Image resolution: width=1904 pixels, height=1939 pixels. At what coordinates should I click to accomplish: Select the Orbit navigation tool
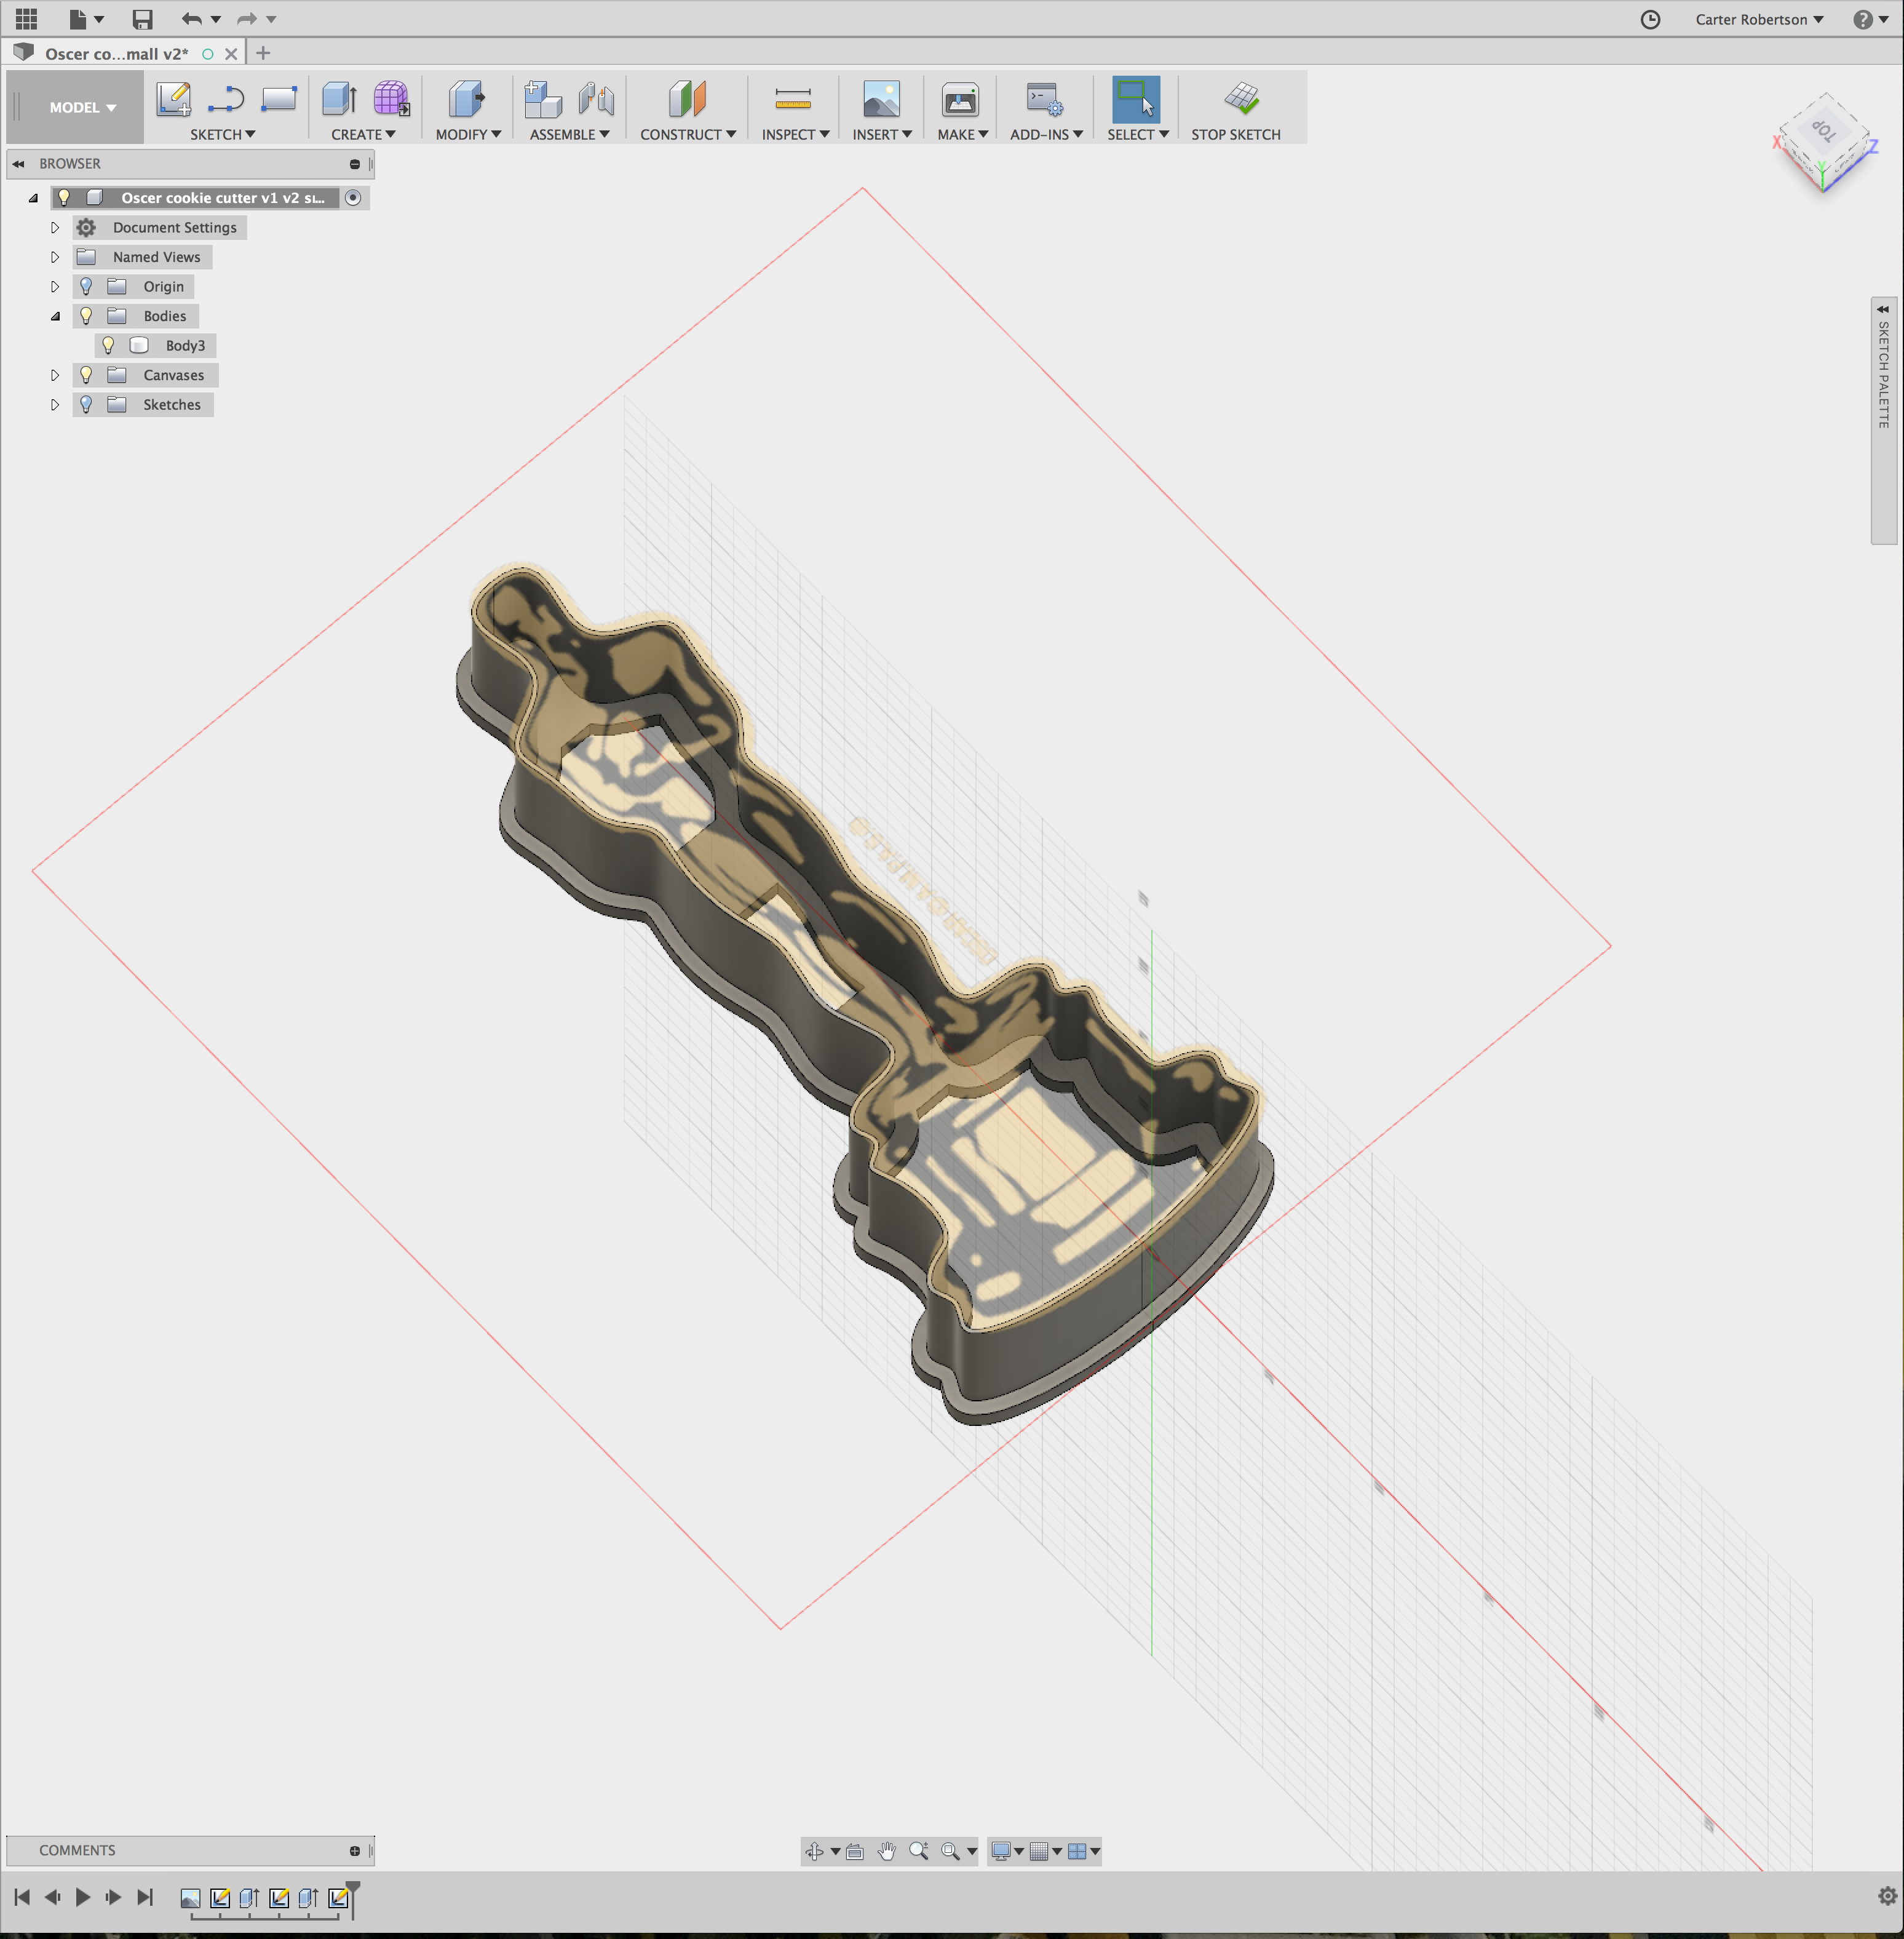(815, 1851)
